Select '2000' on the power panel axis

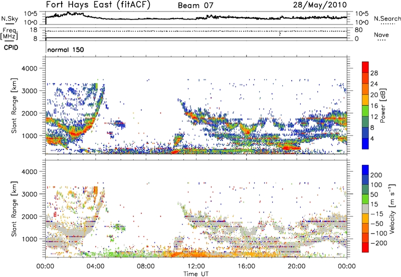(30, 113)
